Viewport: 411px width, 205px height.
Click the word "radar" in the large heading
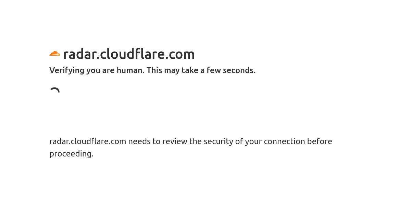[80, 54]
